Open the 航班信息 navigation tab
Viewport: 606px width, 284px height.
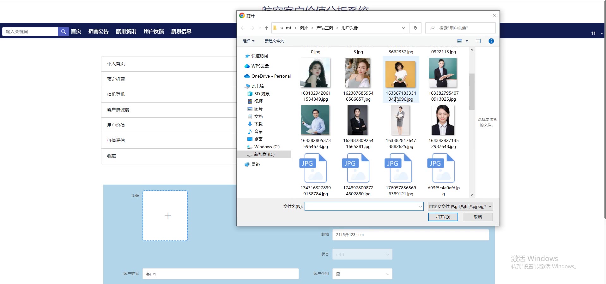click(181, 31)
